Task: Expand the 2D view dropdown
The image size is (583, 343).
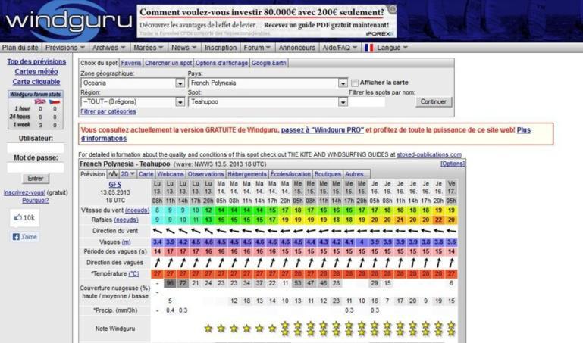Action: click(x=127, y=173)
